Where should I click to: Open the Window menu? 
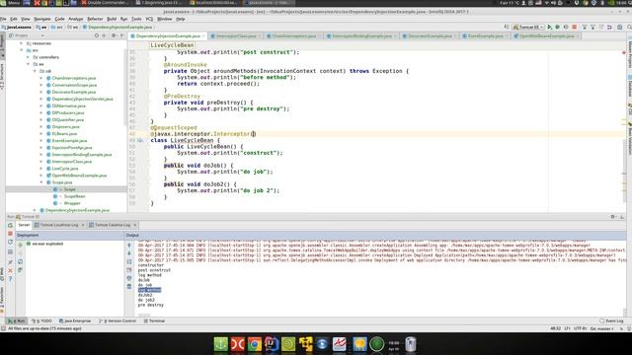[x=165, y=19]
